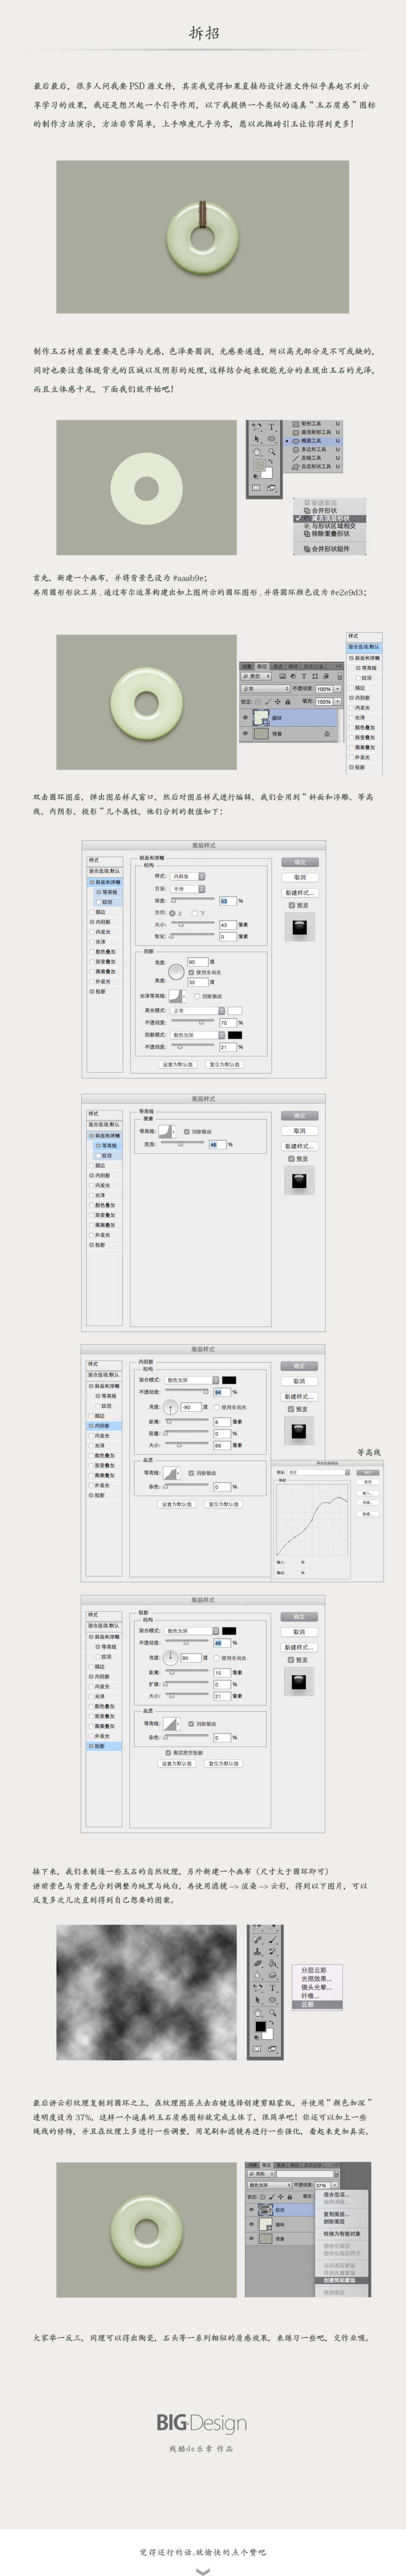Viewport: 406px width, 2576px height.
Task: Open 类型 filter dropdown in 圆环 layers panel
Action: (x=256, y=677)
